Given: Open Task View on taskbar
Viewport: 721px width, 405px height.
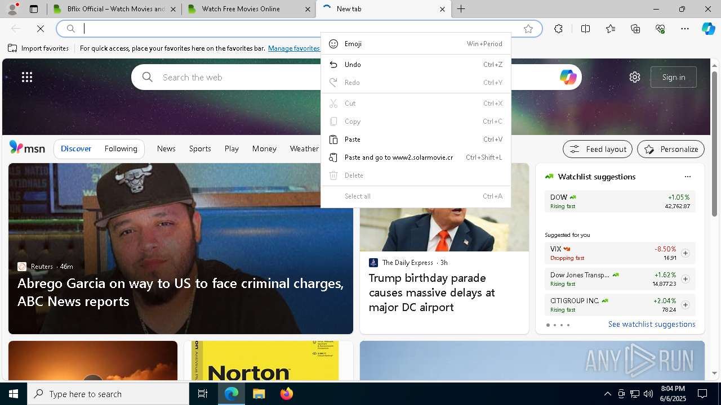Looking at the screenshot, I should click(203, 394).
